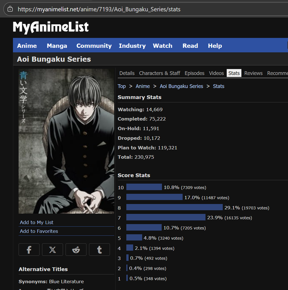The image size is (288, 290).
Task: Click the Alternative Titles heading
Action: pos(43,269)
